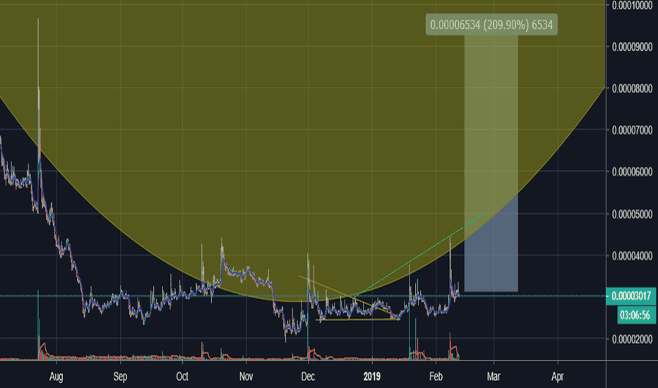658x388 pixels.
Task: Click the current price tag 0.00003017
Action: pos(630,296)
